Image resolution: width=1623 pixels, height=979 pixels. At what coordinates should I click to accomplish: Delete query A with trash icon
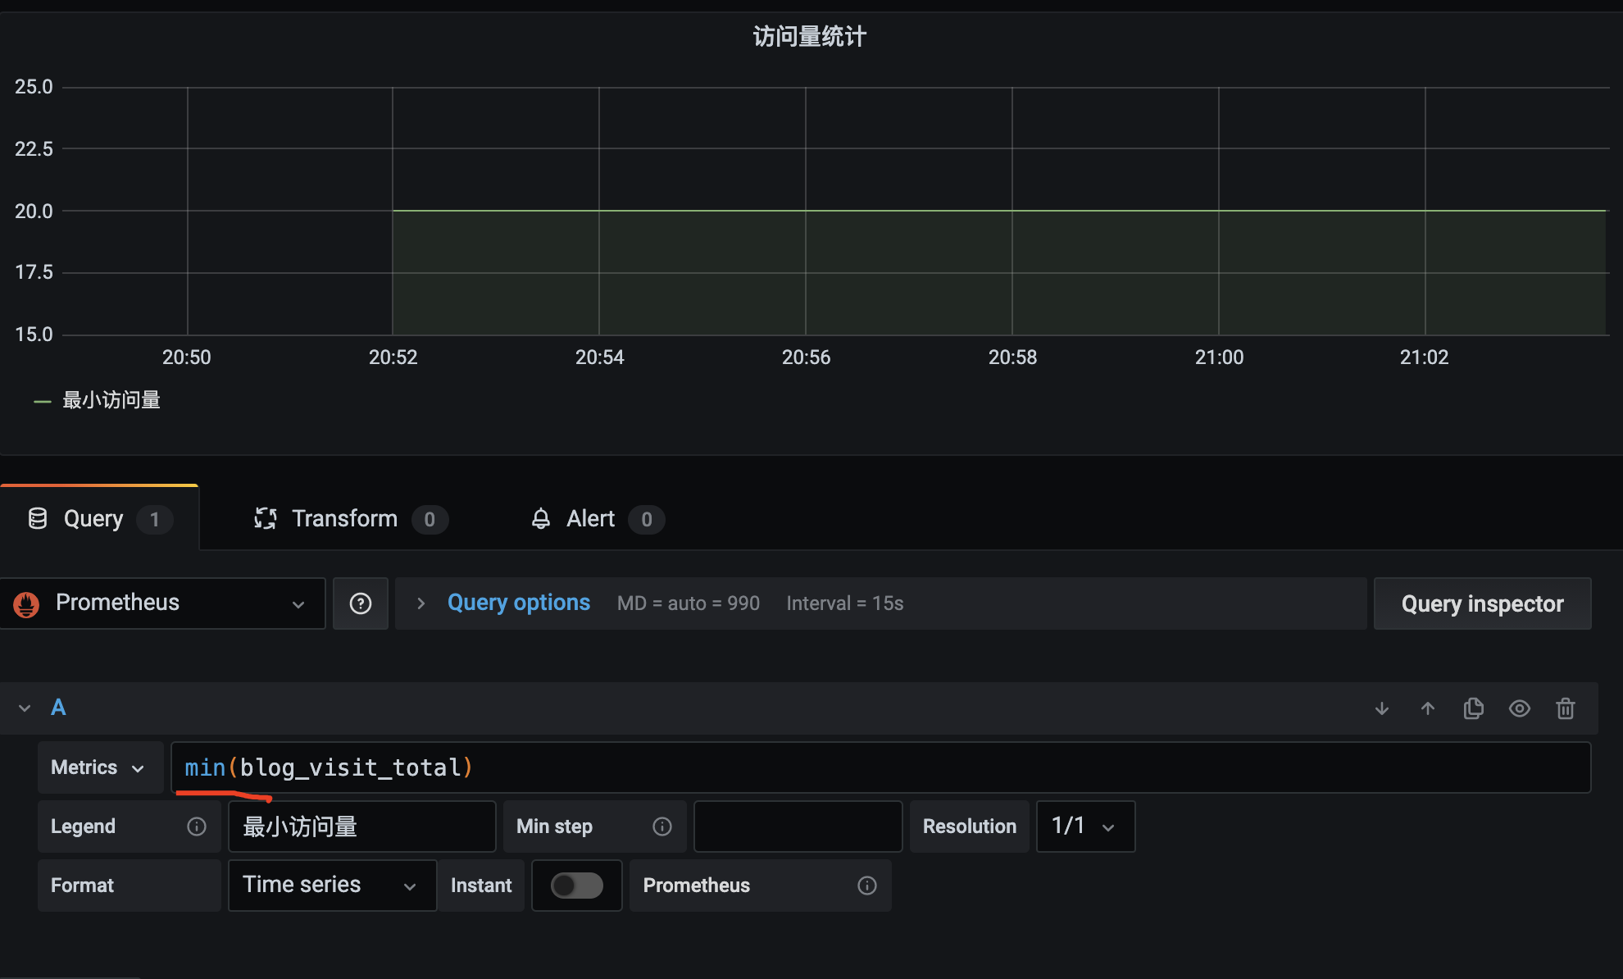[1566, 708]
